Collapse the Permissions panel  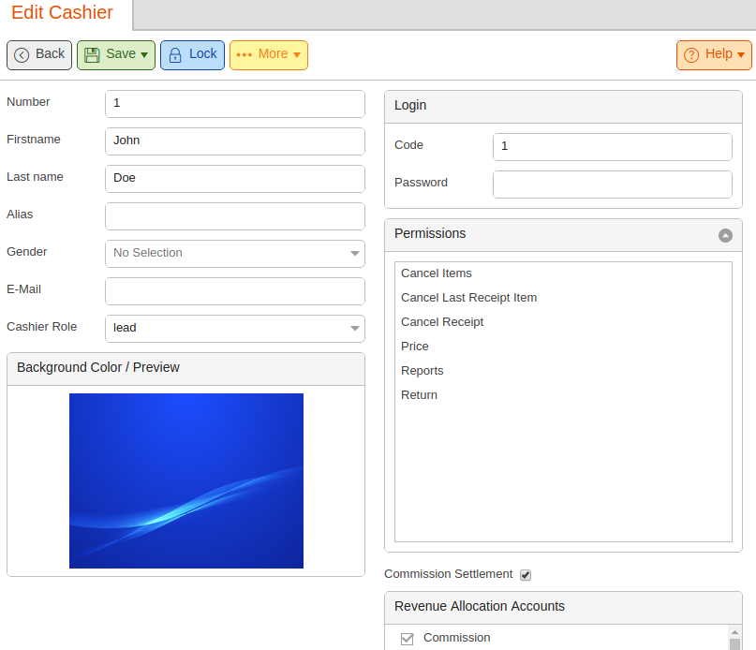pyautogui.click(x=725, y=235)
